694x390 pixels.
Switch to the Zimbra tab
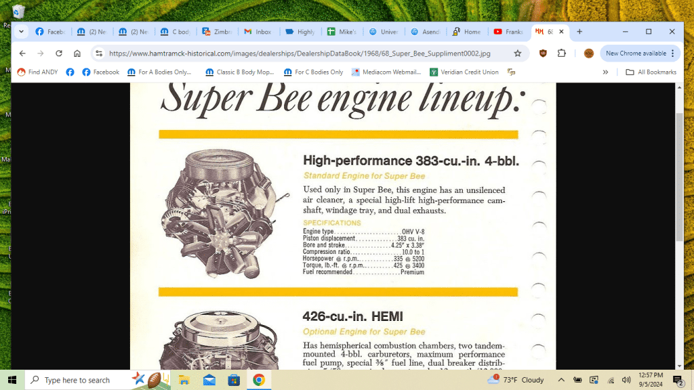click(x=216, y=32)
